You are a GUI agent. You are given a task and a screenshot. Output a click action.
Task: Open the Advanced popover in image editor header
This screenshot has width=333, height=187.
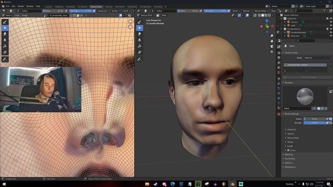(103, 11)
